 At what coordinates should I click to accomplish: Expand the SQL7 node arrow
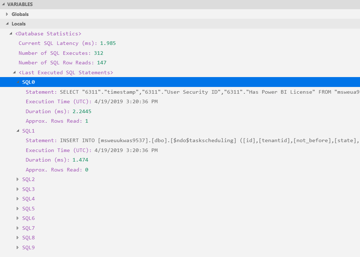point(18,228)
